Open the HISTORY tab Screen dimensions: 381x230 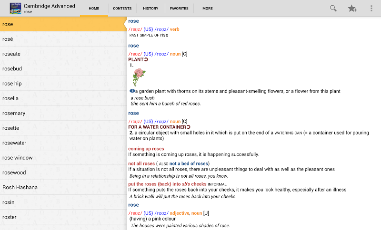point(150,9)
